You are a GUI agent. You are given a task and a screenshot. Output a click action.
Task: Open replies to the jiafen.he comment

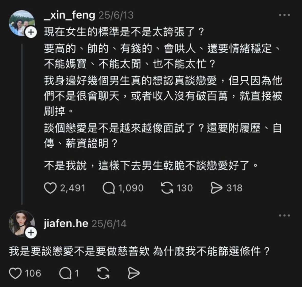[65, 273]
